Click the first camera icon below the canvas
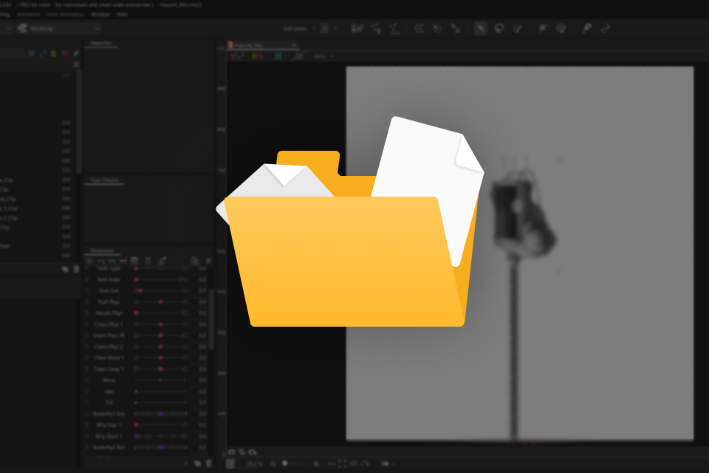Screen dimensions: 709x473 pyautogui.click(x=231, y=452)
